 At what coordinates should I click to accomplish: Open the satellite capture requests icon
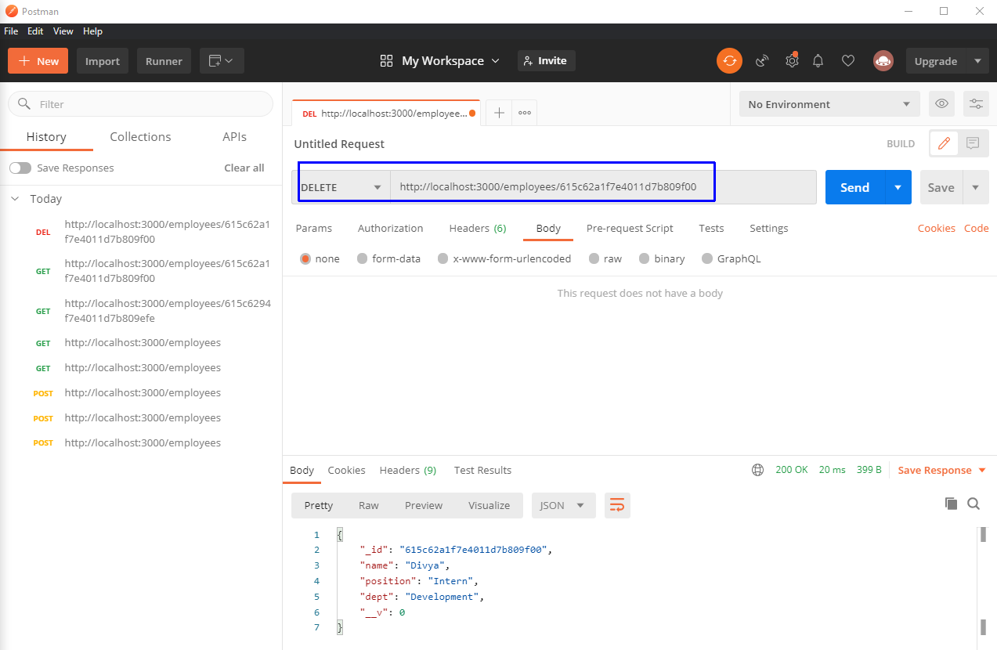pyautogui.click(x=762, y=61)
